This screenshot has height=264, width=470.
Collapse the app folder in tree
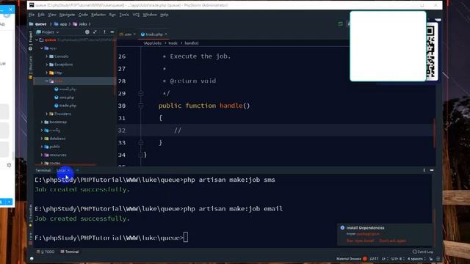coord(42,48)
